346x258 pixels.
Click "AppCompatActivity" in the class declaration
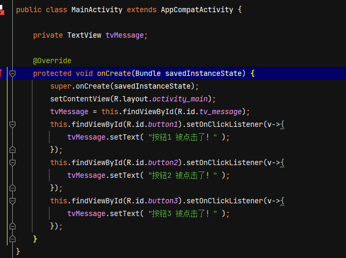click(197, 10)
